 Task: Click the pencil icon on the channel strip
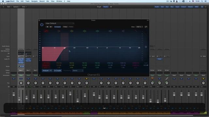167,79
